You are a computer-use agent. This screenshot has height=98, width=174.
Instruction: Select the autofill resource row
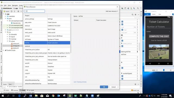coord(47,63)
